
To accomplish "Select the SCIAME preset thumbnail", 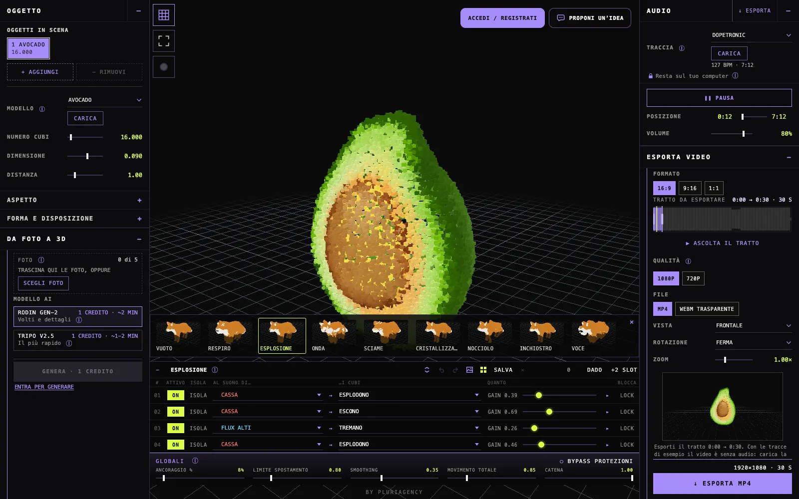I will pyautogui.click(x=386, y=336).
